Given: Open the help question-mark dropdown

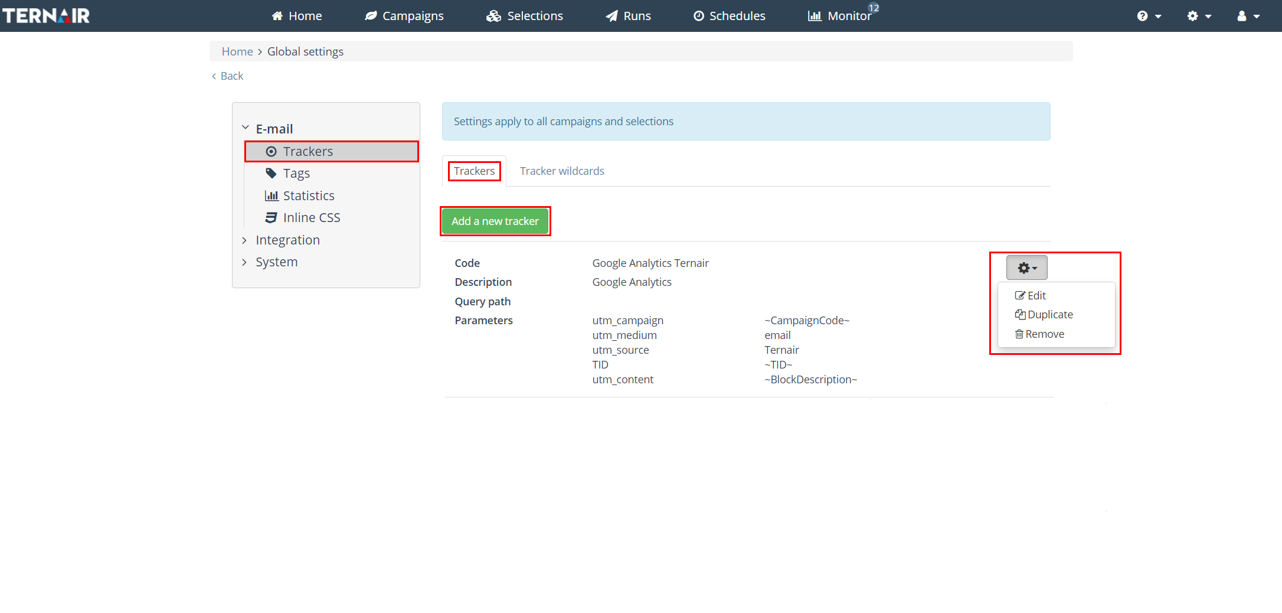Looking at the screenshot, I should pos(1149,16).
